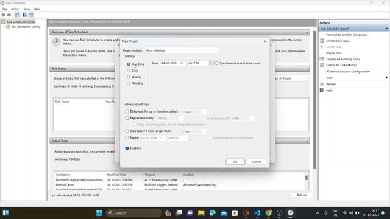Open the Windows Start menu

click(x=99, y=213)
